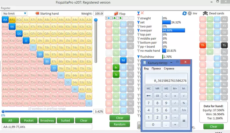Click the red X clear filters icon
This screenshot has width=230, height=133.
pos(142,13)
